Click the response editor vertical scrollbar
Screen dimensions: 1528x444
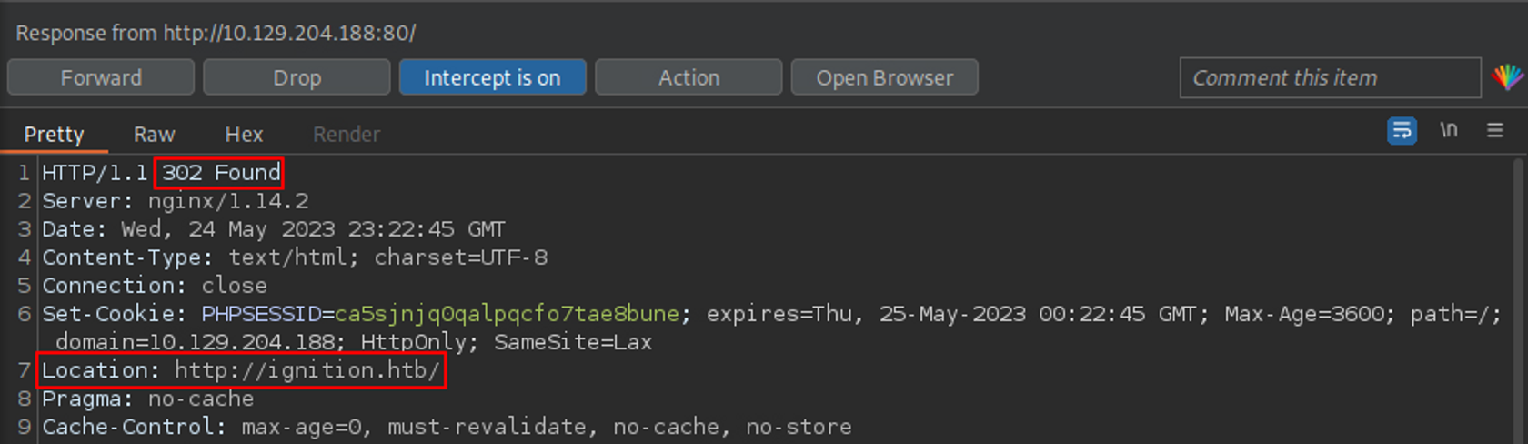[x=1517, y=300]
